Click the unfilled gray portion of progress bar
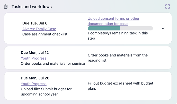 [x=136, y=28]
